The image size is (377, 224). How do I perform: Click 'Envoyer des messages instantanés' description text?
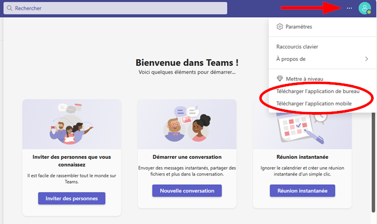[187, 171]
